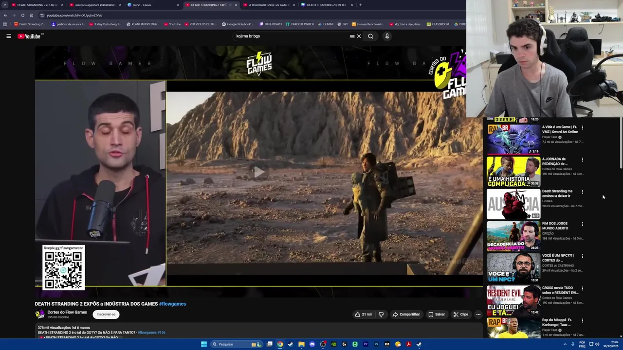Reload the page in the browser toolbar

[22, 15]
